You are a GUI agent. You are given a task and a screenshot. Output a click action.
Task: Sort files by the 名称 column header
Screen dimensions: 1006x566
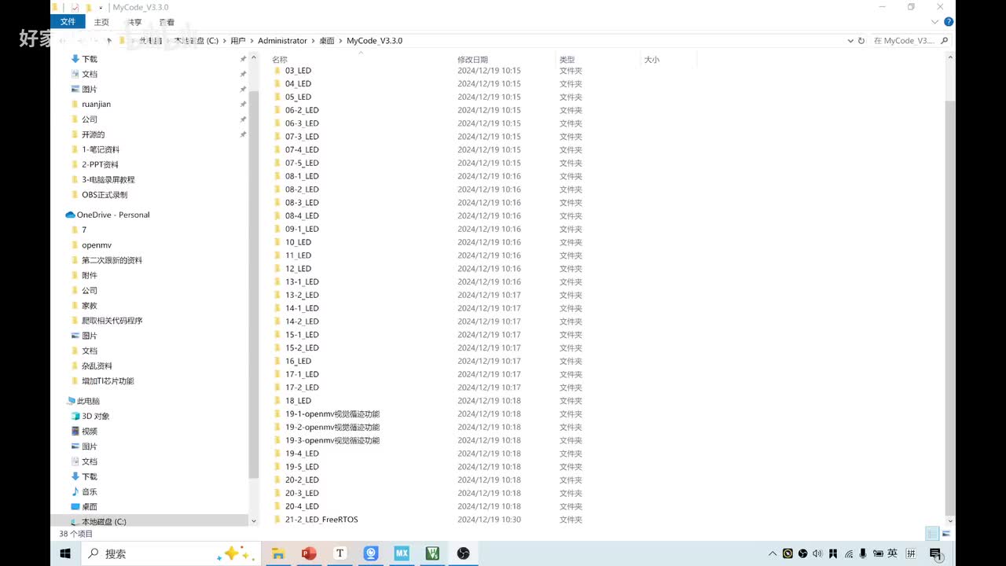click(280, 59)
